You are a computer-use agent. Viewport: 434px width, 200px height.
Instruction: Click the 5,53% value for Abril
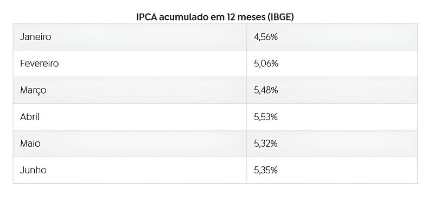point(265,117)
